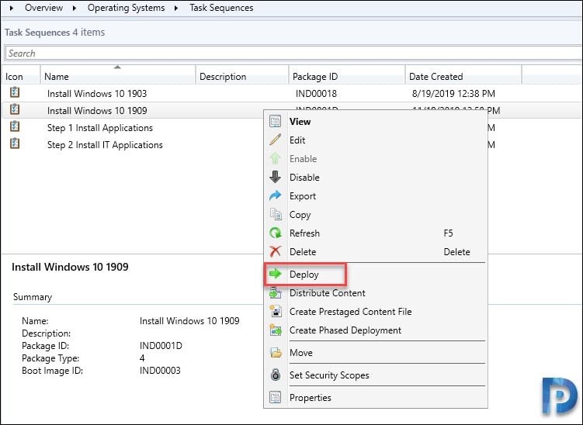Click the red X Delete icon

[x=275, y=251]
